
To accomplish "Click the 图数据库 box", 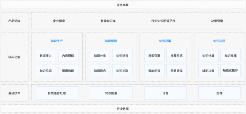I will click(x=177, y=70).
